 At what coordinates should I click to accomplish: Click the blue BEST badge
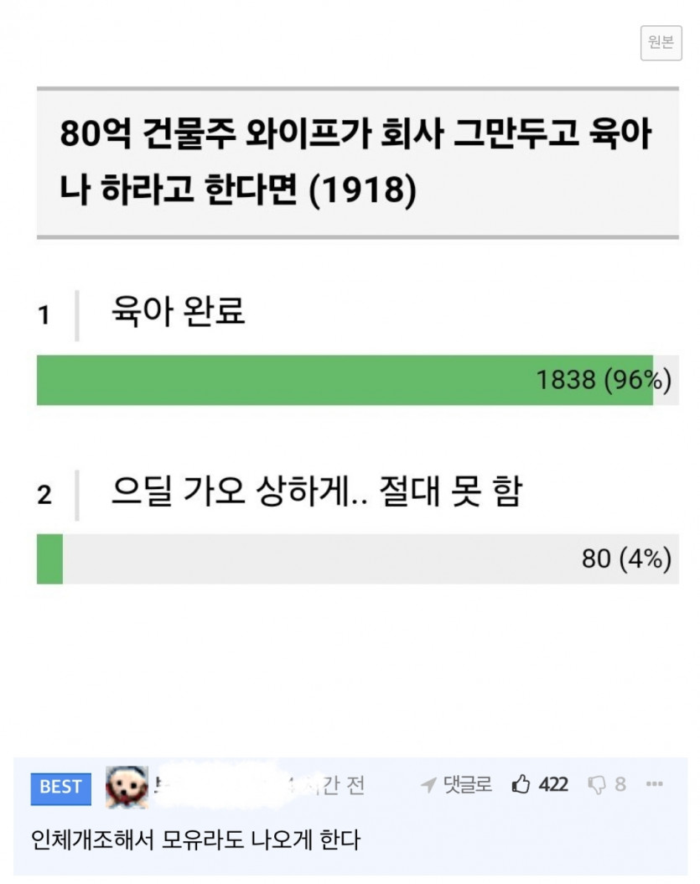[x=60, y=787]
